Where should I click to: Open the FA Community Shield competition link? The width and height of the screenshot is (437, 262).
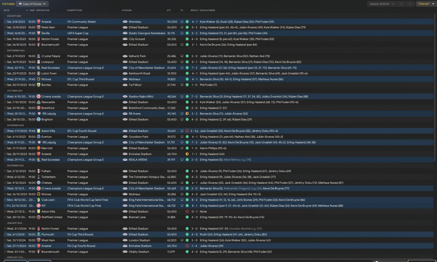[x=82, y=22]
